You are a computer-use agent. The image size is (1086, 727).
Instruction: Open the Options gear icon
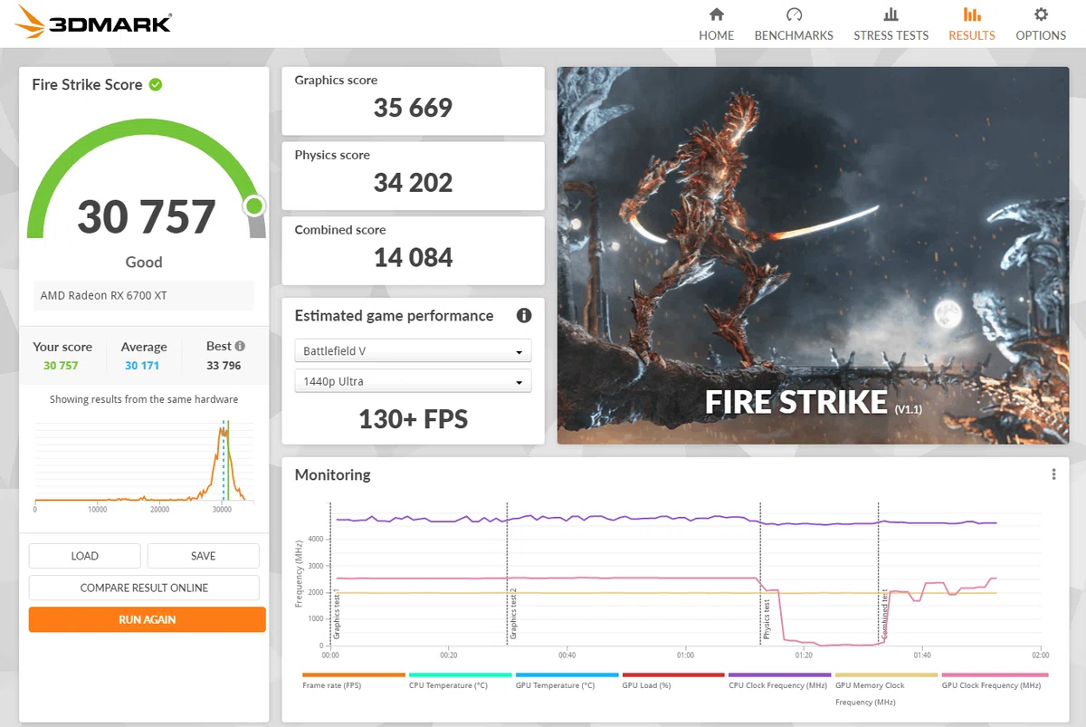coord(1041,14)
